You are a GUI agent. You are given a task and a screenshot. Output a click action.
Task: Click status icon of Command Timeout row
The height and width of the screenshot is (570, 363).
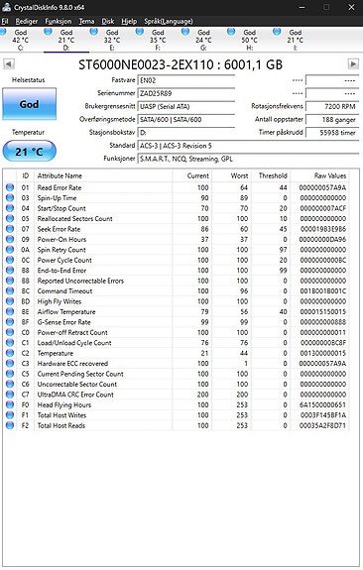point(10,291)
